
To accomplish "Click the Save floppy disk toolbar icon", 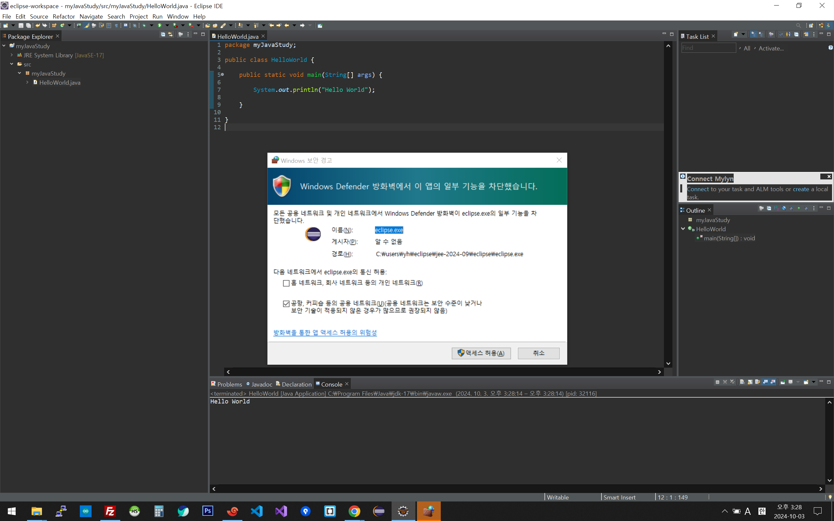I will (21, 25).
